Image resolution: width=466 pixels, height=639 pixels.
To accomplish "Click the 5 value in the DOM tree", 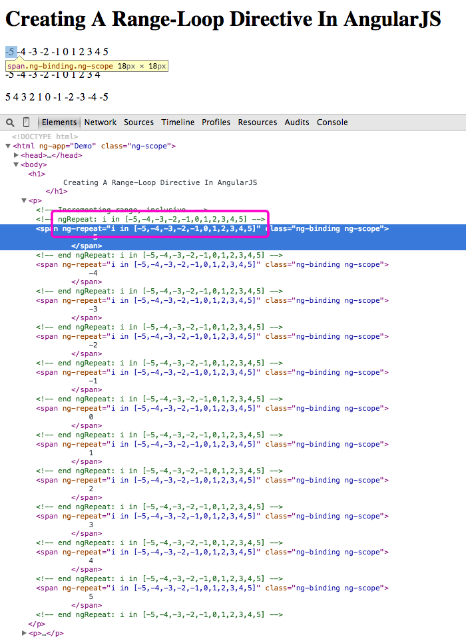I will tap(91, 596).
